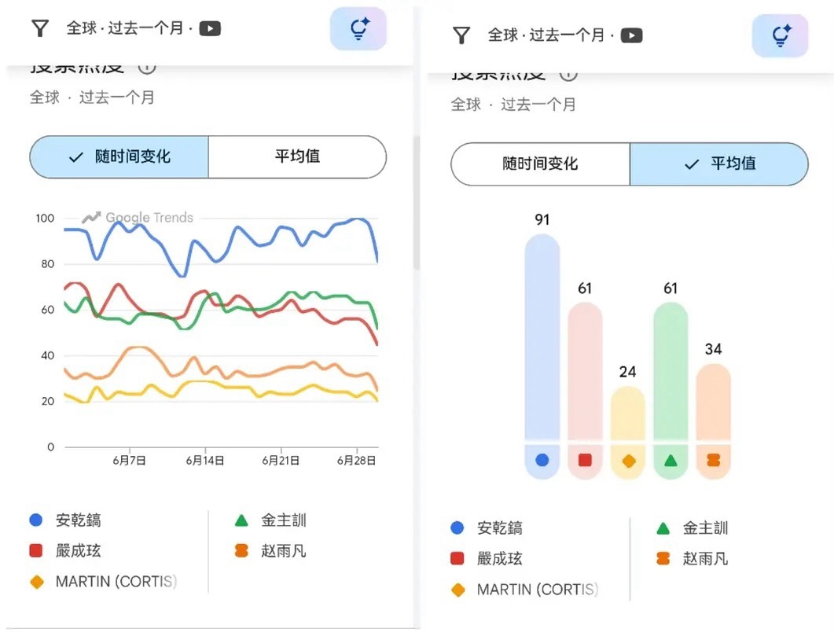Click the left panel vertical scrollbar

coord(417,202)
